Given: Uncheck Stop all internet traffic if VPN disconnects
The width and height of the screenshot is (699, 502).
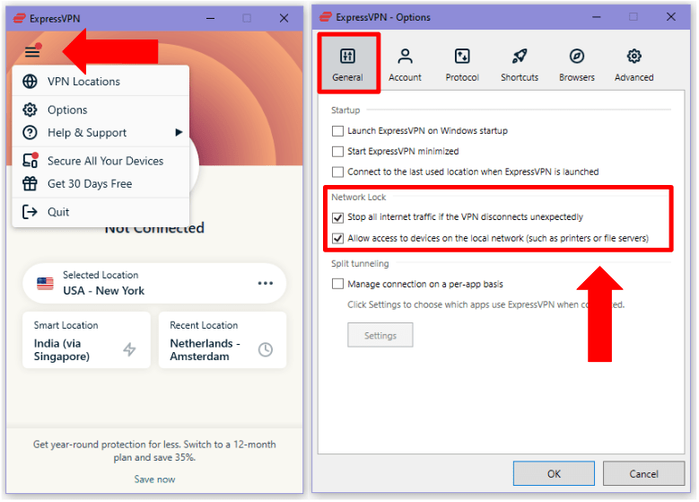Looking at the screenshot, I should click(338, 217).
